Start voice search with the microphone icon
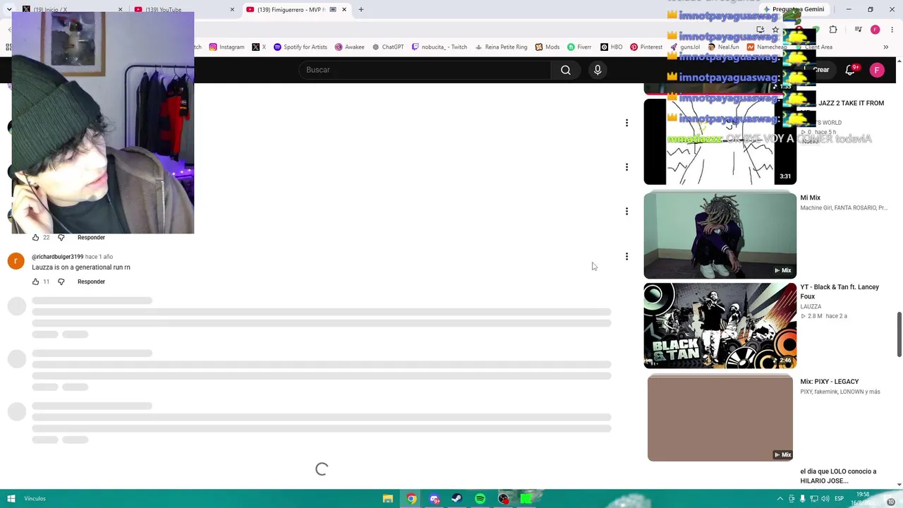 pos(598,70)
